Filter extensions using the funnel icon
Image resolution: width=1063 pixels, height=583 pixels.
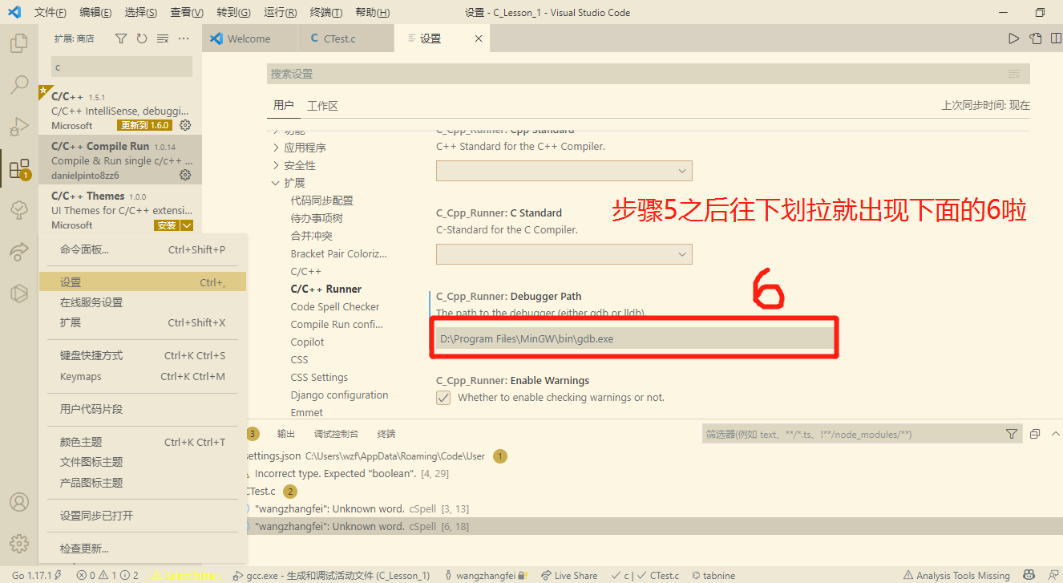(x=121, y=38)
